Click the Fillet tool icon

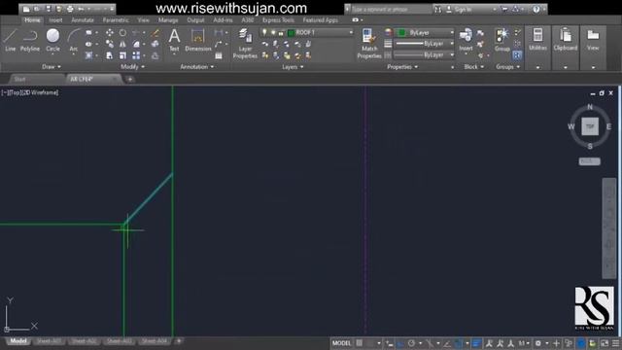coord(136,44)
